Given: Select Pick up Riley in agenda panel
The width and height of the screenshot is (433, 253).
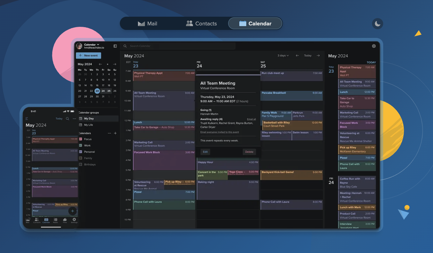Looking at the screenshot, I should point(357,149).
